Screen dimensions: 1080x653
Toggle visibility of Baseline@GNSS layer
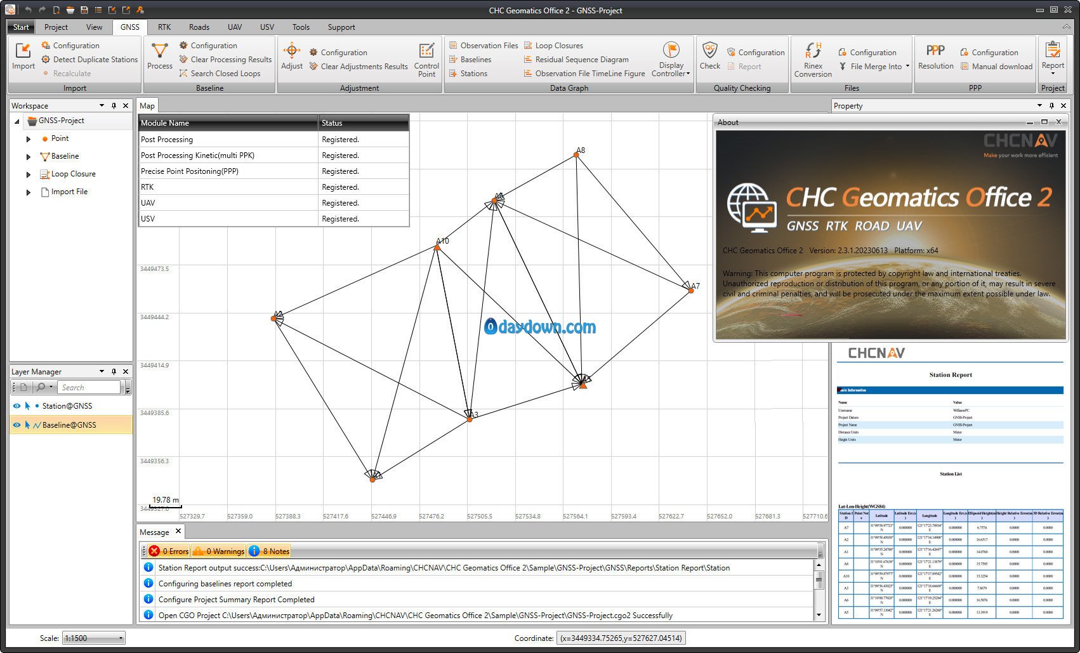(x=16, y=425)
